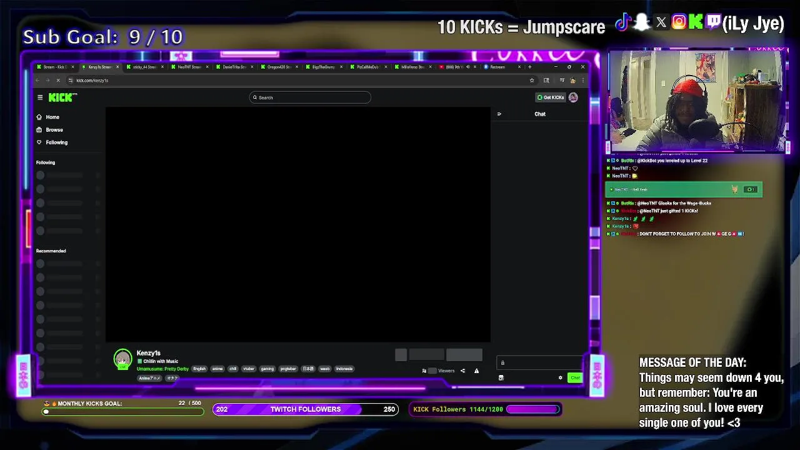The width and height of the screenshot is (800, 450).
Task: Click the Instagram icon in overlay header
Action: coord(679,23)
